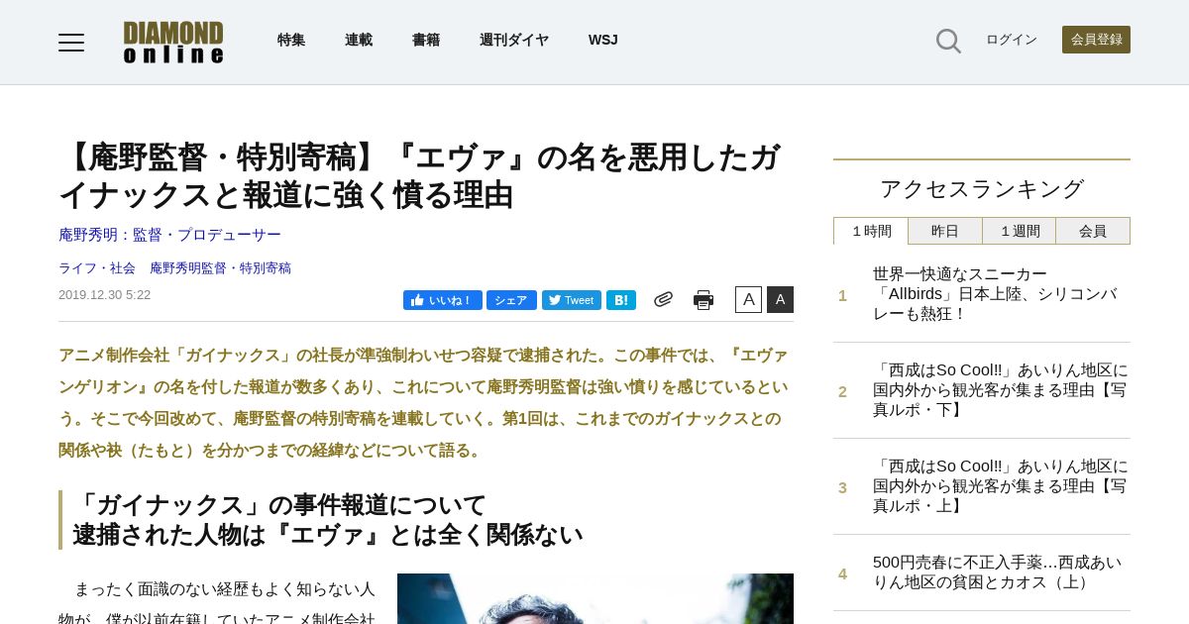Open the search magnifier icon
This screenshot has width=1189, height=624.
click(948, 41)
